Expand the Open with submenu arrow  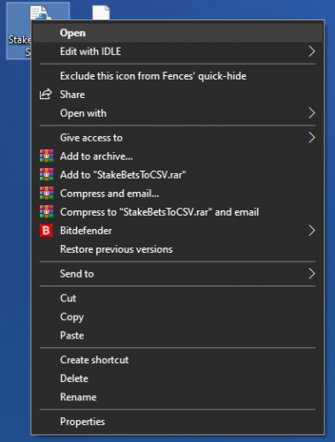[311, 113]
